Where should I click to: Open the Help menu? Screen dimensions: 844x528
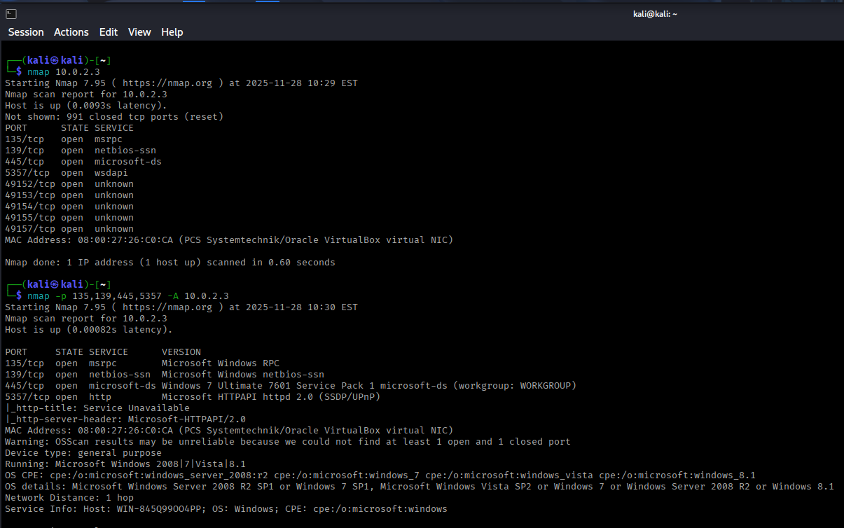[172, 32]
